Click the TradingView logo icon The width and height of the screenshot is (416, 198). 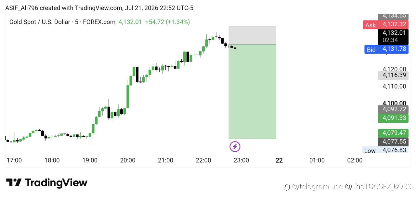tap(14, 183)
